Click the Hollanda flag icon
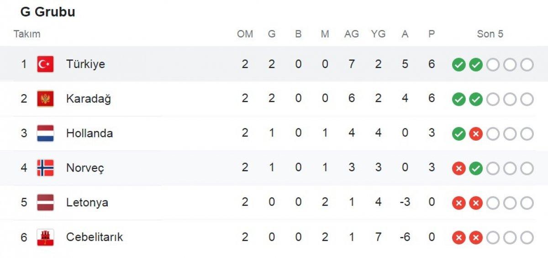This screenshot has width=548, height=258. coord(45,133)
